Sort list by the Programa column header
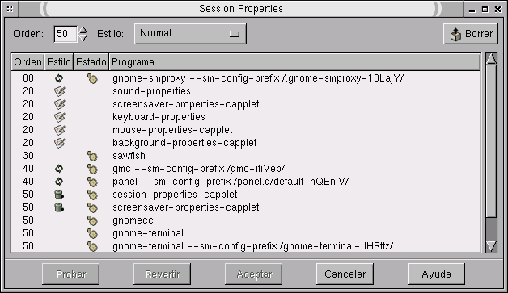The height and width of the screenshot is (293, 508). (x=294, y=62)
